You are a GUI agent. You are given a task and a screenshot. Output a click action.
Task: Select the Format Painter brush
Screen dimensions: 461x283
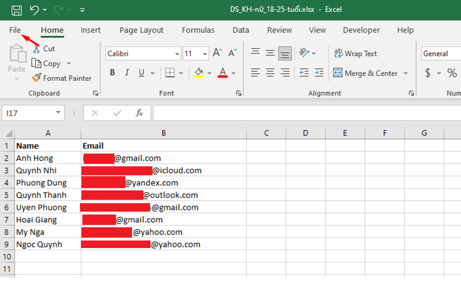[36, 78]
